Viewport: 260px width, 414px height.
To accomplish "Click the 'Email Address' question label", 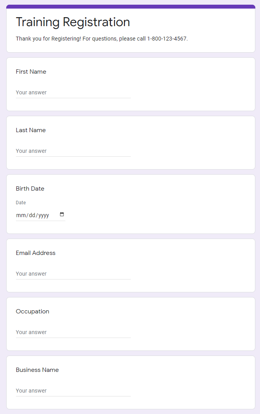I will 35,253.
